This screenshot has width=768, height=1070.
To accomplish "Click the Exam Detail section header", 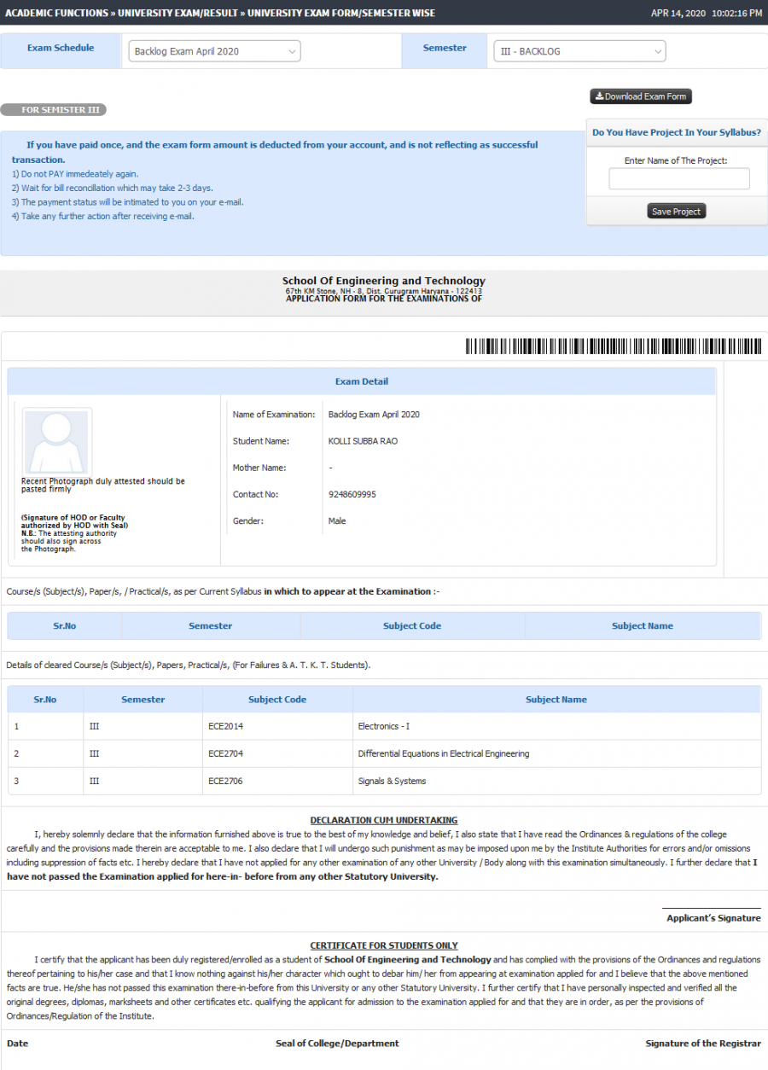I will pyautogui.click(x=362, y=381).
